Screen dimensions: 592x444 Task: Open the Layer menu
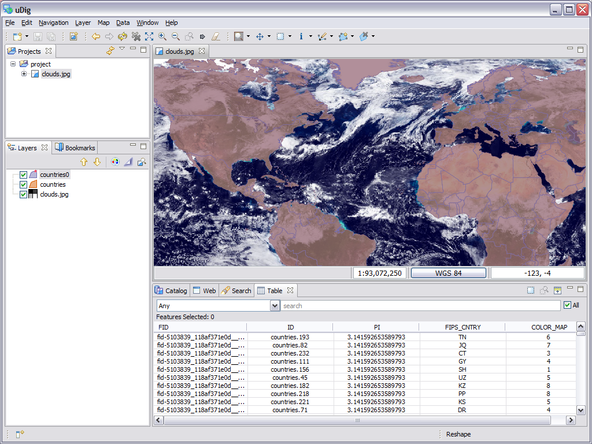click(x=83, y=23)
